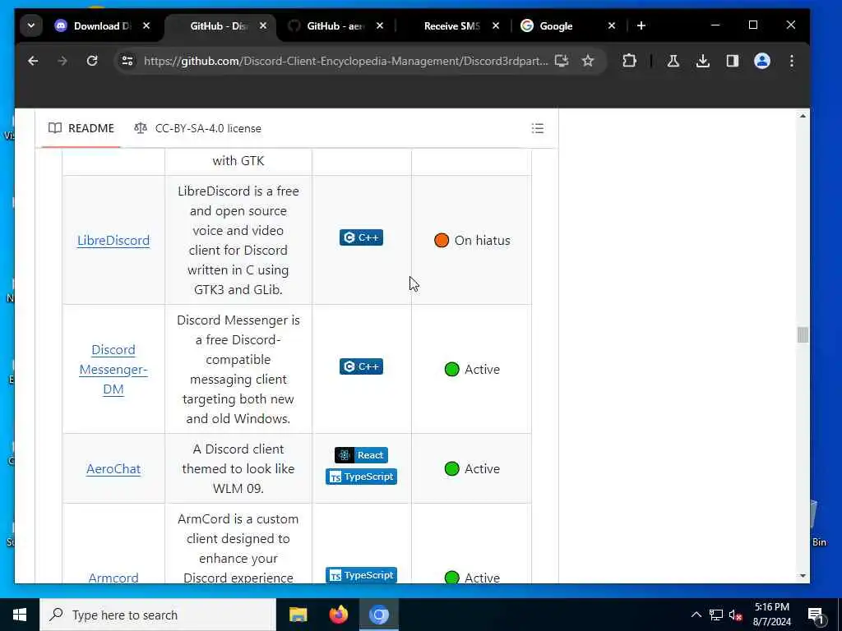
Task: Click the scrollbar up arrow
Action: 803,116
